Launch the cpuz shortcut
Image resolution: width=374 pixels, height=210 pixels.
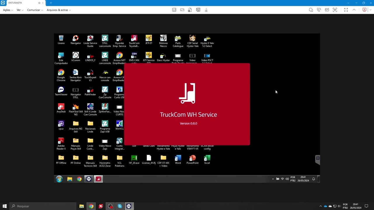coord(61,125)
